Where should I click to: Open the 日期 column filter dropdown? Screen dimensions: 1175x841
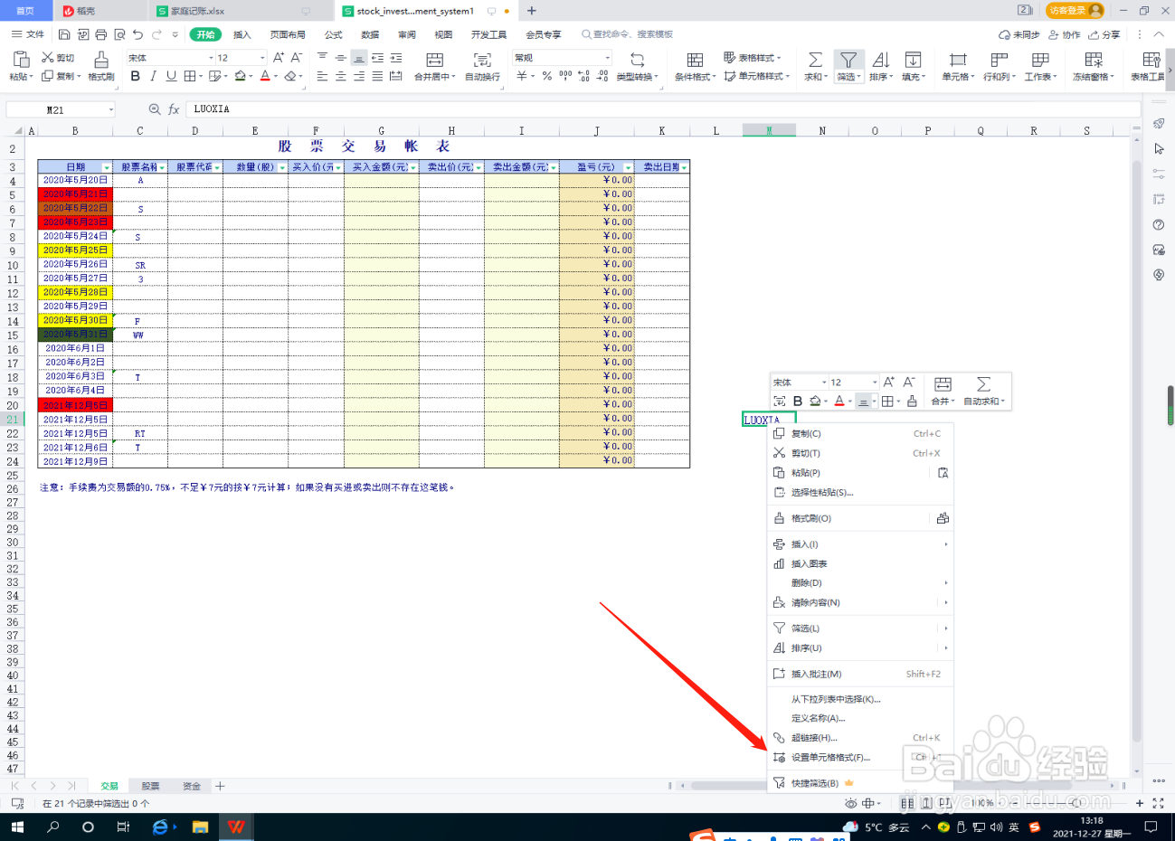click(107, 167)
